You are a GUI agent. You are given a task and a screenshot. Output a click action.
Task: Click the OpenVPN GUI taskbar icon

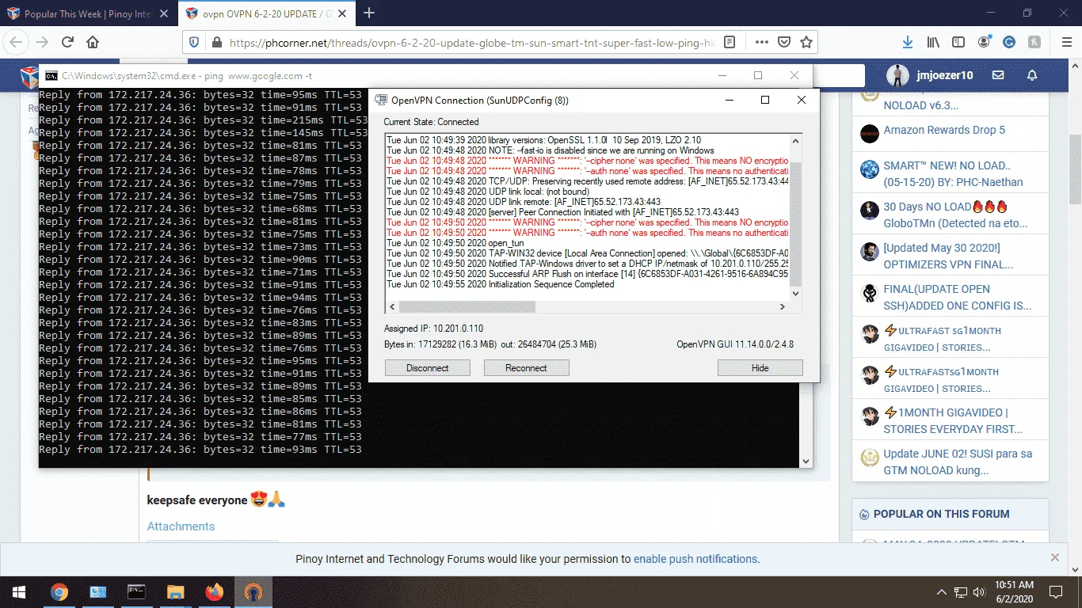click(253, 591)
